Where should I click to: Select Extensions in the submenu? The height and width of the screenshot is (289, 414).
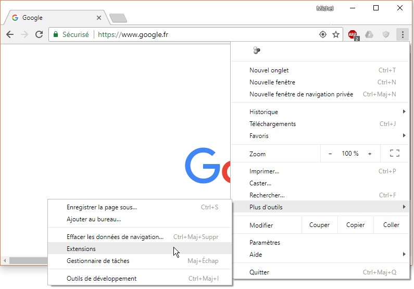tap(81, 249)
